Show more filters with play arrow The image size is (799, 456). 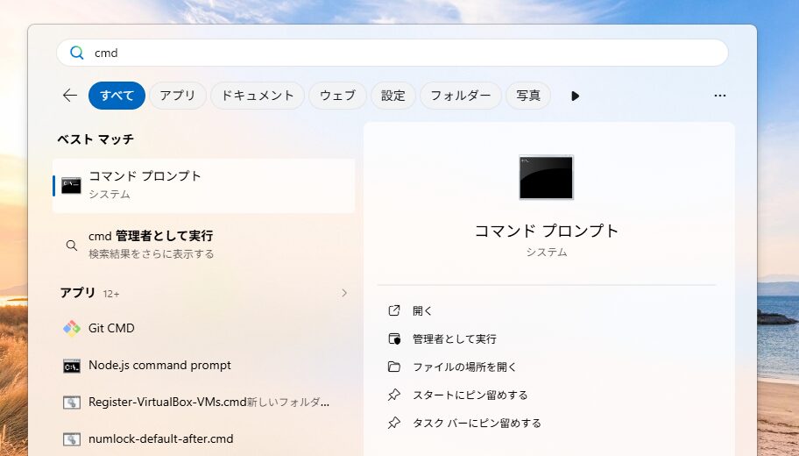click(575, 96)
